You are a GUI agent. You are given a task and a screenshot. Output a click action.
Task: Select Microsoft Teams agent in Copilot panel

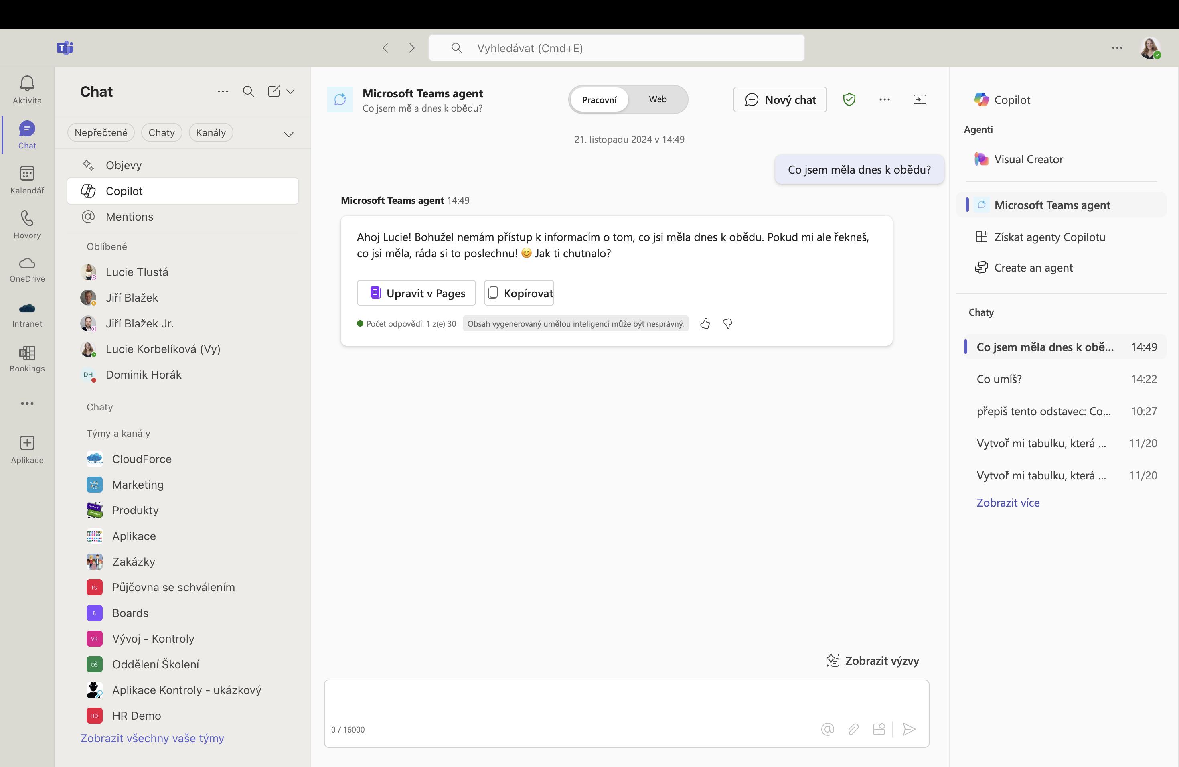(x=1061, y=205)
